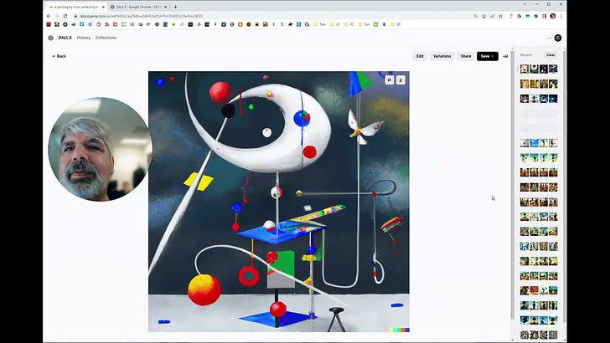Open the Chrome three-dot menu

coord(561,17)
